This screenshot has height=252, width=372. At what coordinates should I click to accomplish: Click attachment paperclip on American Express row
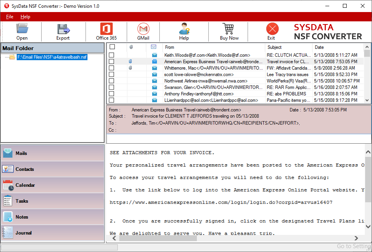pyautogui.click(x=130, y=61)
